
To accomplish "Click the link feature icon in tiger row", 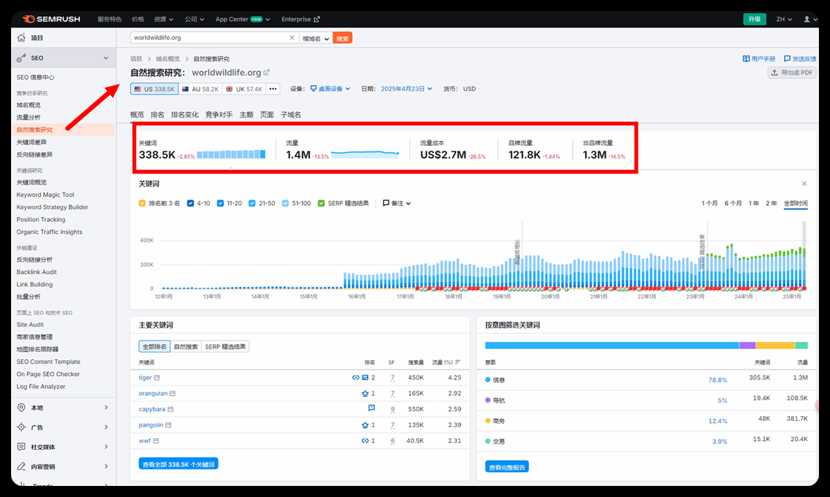I will [356, 378].
